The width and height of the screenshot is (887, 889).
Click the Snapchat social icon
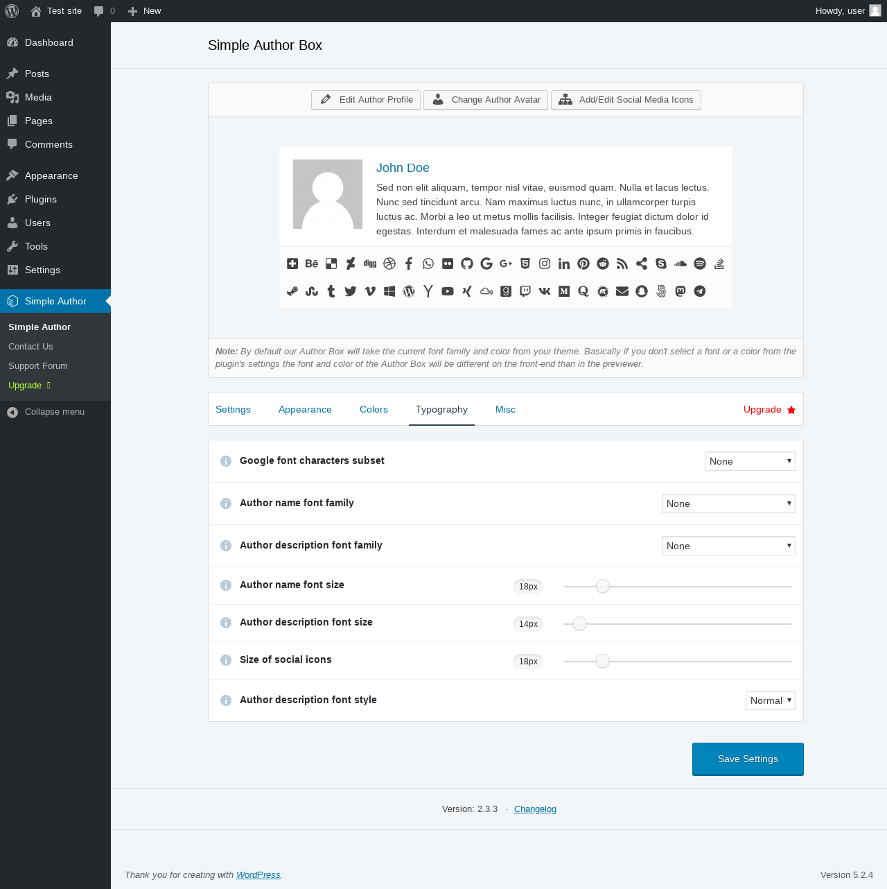(642, 291)
